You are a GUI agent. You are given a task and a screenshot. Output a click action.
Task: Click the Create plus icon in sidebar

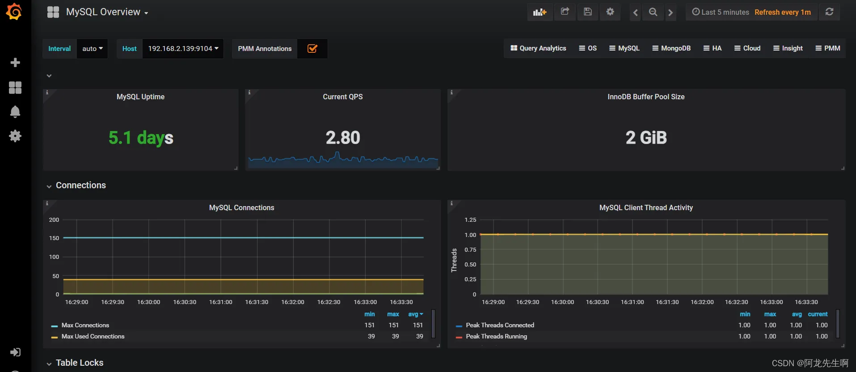coord(15,63)
